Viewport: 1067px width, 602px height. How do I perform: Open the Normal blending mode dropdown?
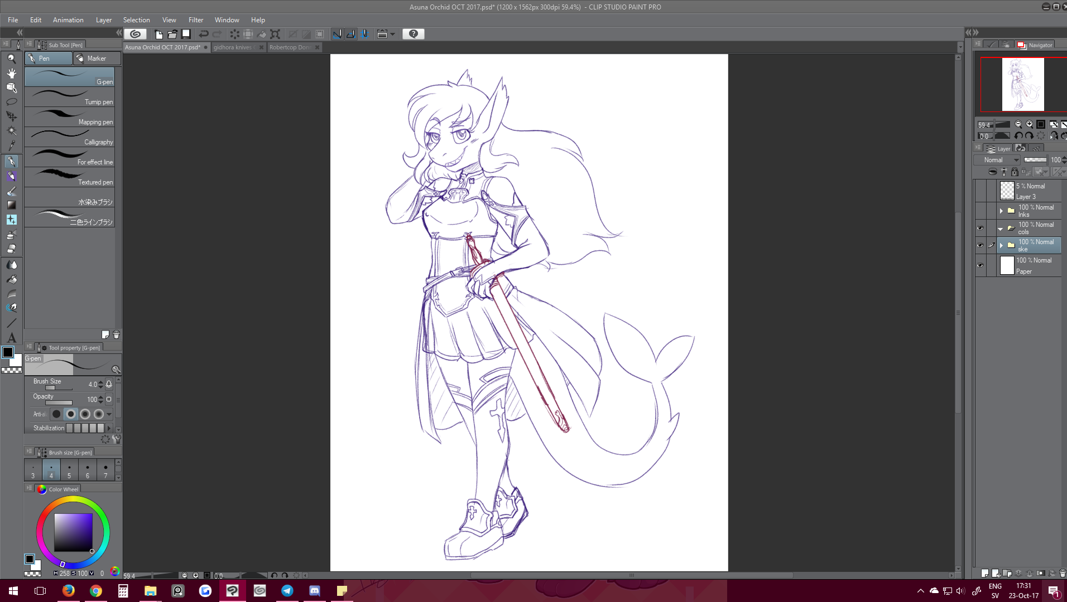pos(998,159)
